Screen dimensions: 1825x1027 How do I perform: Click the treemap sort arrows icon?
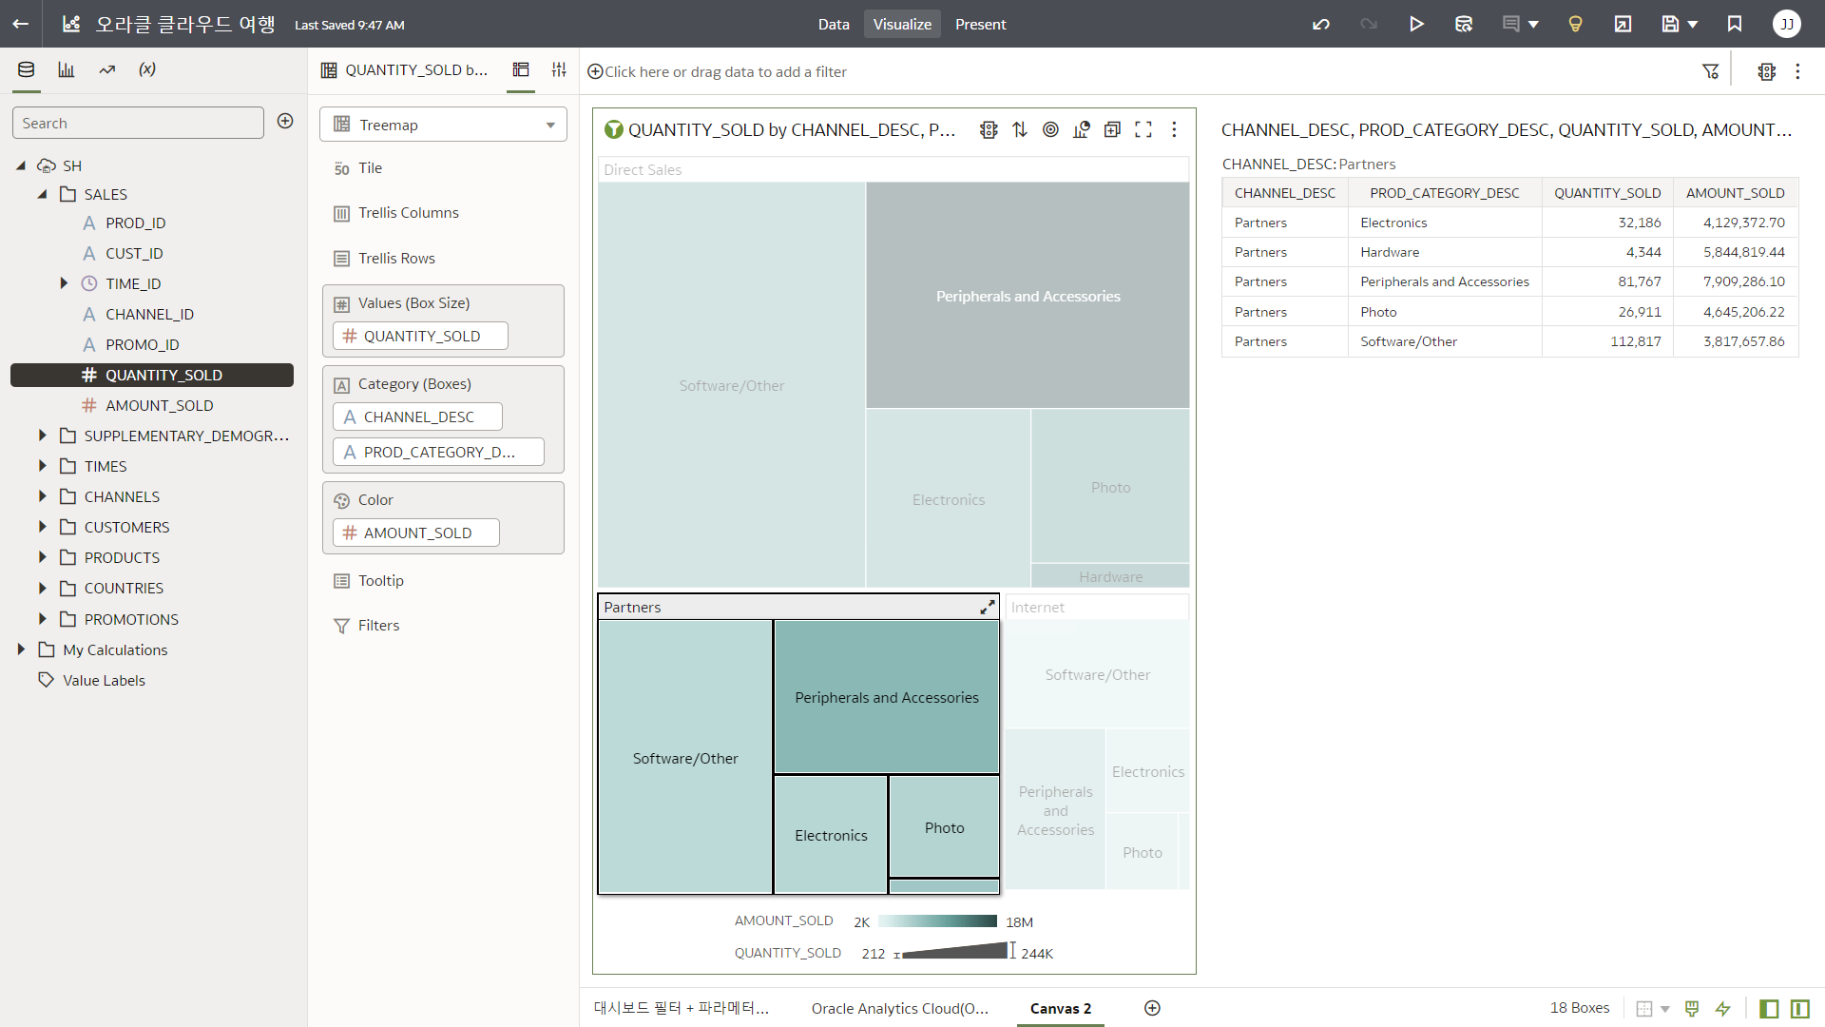(1020, 129)
